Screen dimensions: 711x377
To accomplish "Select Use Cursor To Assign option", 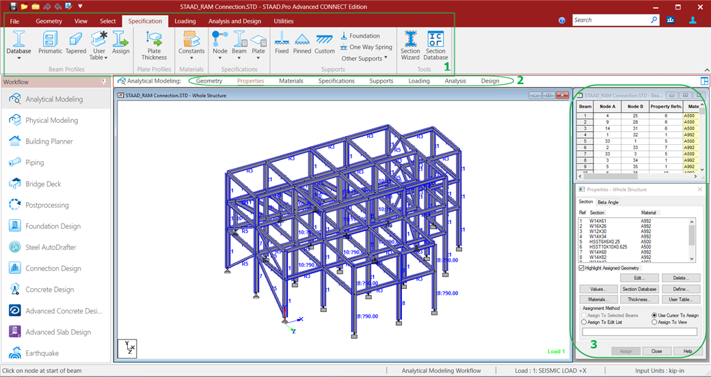I will tap(654, 316).
